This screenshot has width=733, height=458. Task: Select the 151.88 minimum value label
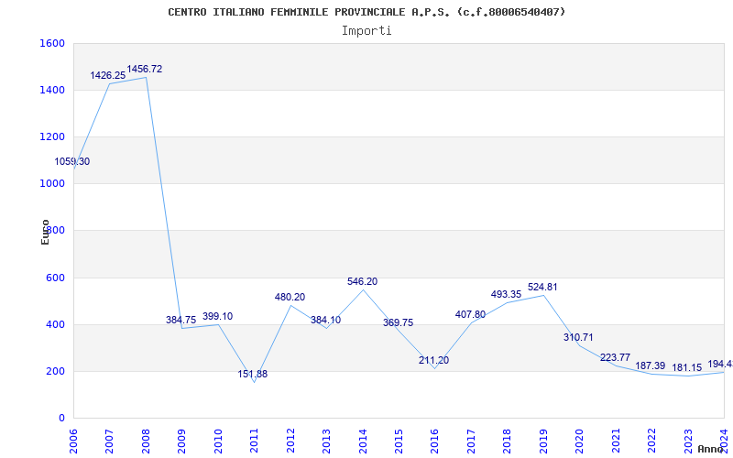pyautogui.click(x=253, y=374)
